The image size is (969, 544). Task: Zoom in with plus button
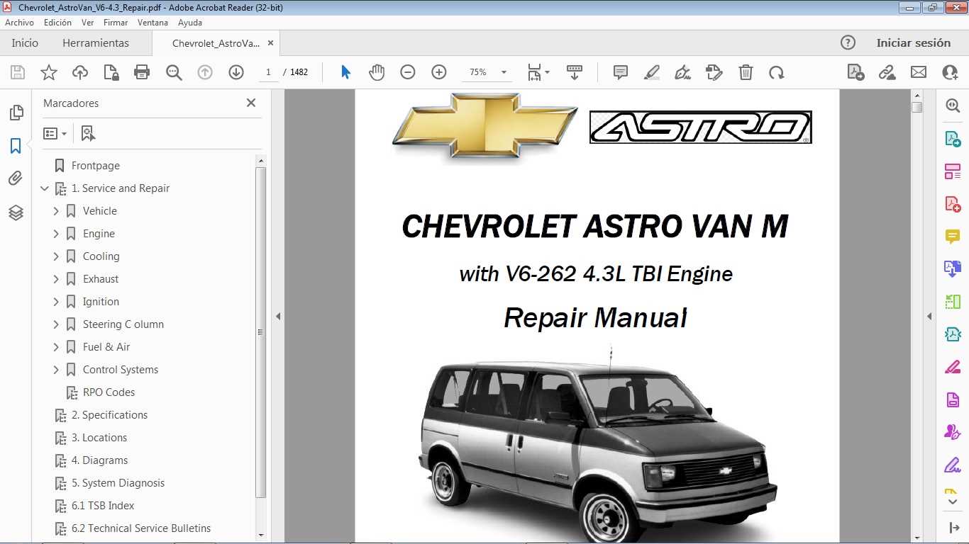click(439, 72)
